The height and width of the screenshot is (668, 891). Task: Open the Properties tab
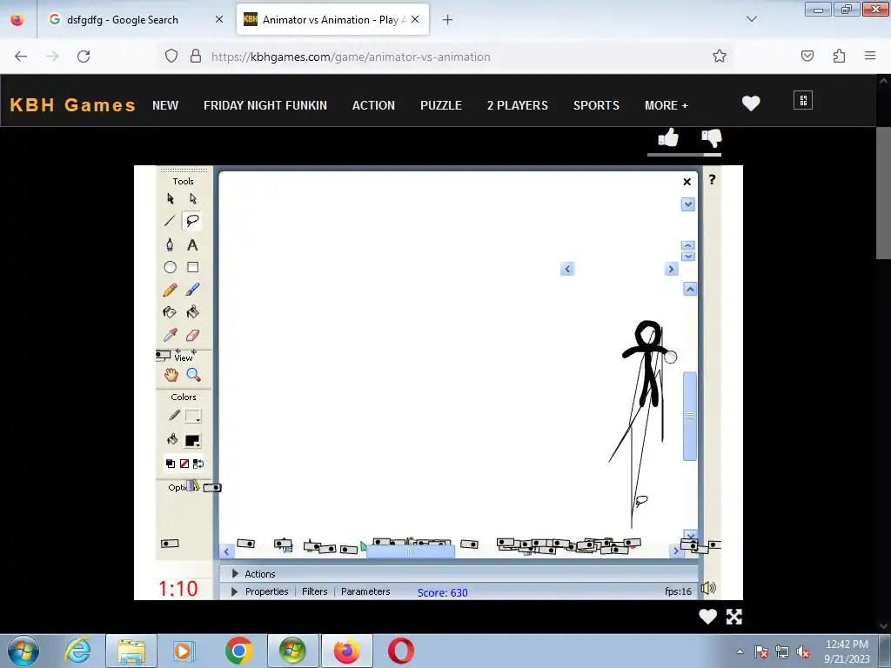click(x=266, y=591)
